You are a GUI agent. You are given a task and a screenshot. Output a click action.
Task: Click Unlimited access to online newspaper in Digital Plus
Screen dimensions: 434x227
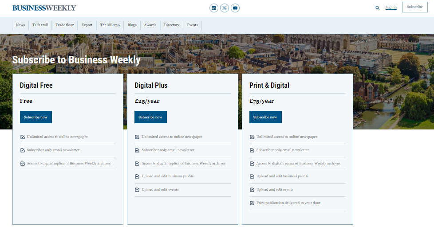tap(172, 137)
